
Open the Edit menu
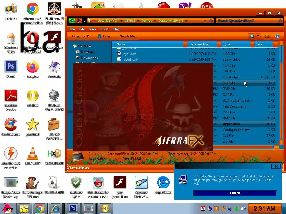tap(82, 29)
